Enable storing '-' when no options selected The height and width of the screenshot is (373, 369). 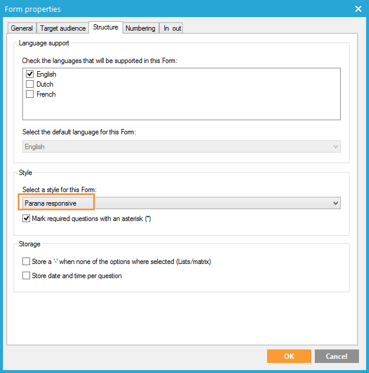coord(27,262)
